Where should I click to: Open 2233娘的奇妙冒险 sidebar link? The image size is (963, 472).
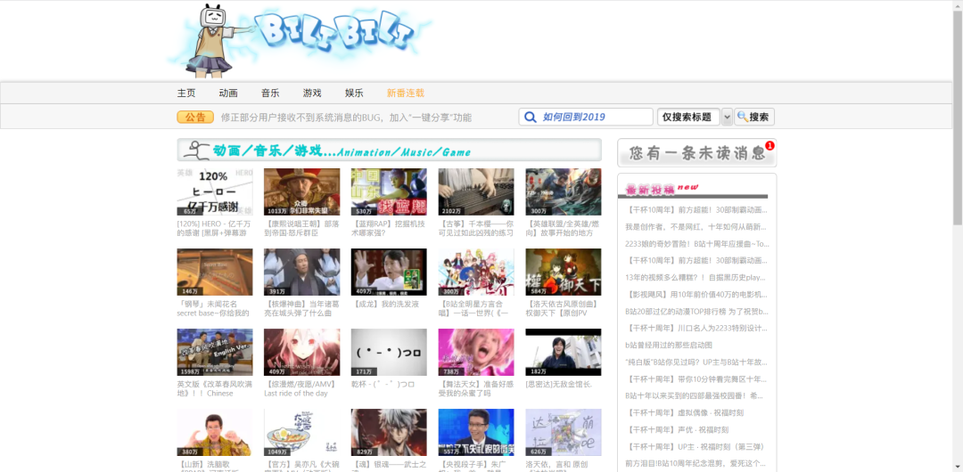coord(696,244)
